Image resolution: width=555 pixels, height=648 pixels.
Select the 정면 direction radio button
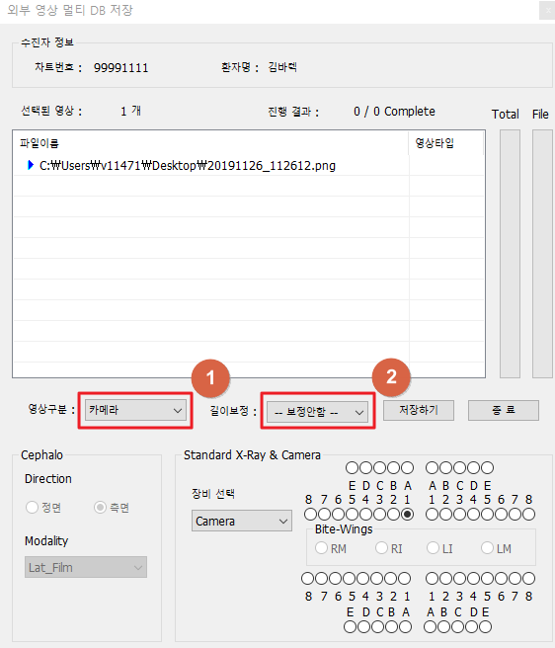coord(32,507)
